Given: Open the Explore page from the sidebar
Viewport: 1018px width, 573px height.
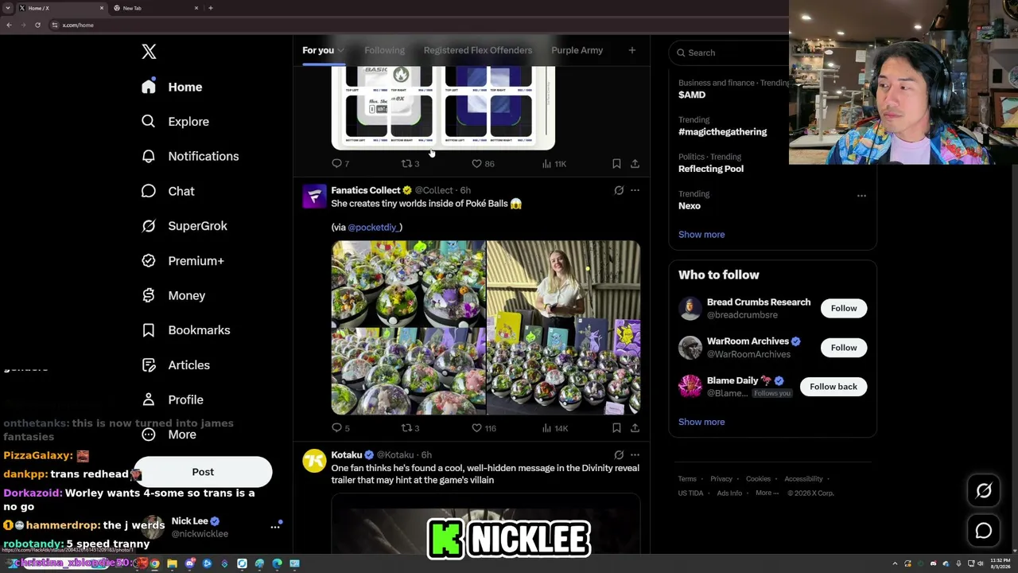Looking at the screenshot, I should click(x=175, y=122).
